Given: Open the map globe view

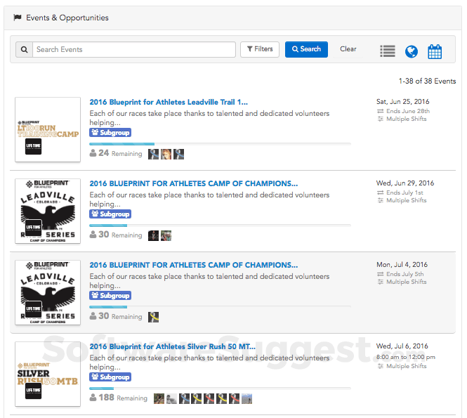Looking at the screenshot, I should [412, 51].
